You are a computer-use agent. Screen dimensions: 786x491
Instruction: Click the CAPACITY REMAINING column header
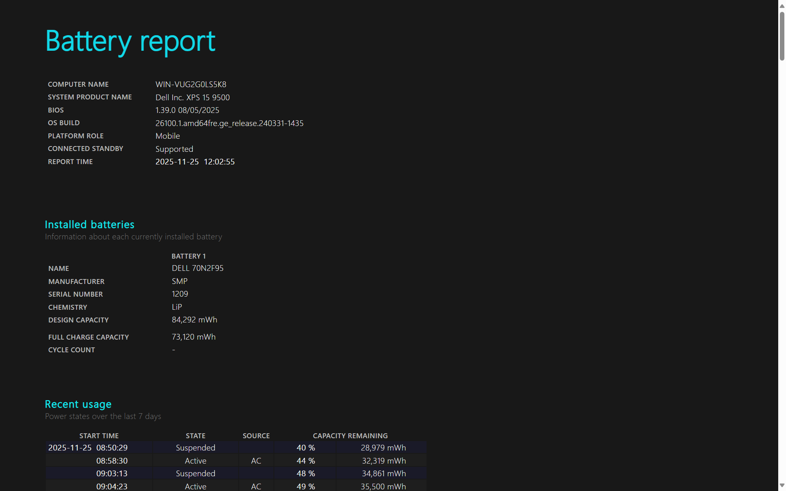350,436
